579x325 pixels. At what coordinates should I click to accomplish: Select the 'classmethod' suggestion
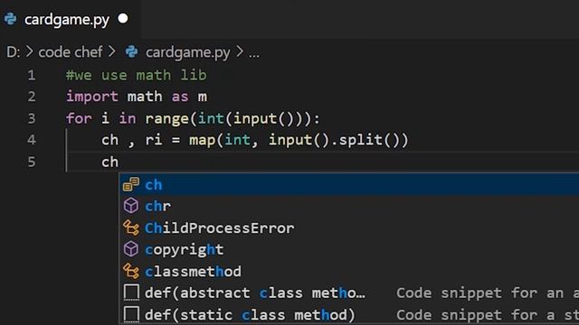[349, 272]
